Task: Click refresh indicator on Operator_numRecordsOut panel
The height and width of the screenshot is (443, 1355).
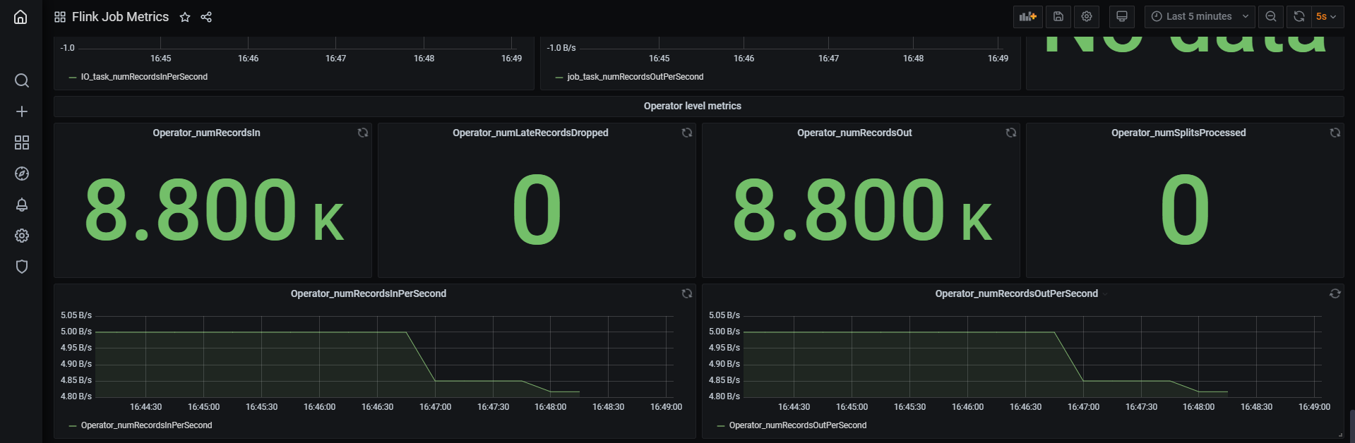Action: (1011, 133)
